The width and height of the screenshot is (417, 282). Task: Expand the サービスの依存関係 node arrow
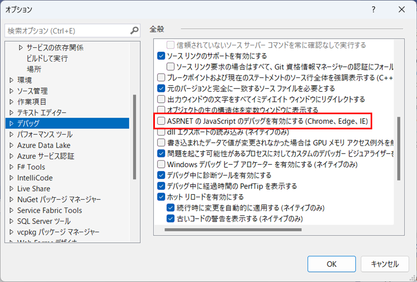tap(21, 48)
